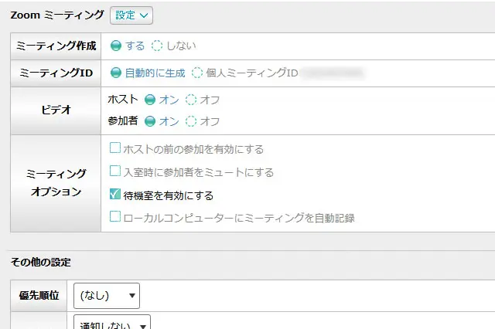Turn host video オン
This screenshot has height=329, width=495.
[x=150, y=100]
